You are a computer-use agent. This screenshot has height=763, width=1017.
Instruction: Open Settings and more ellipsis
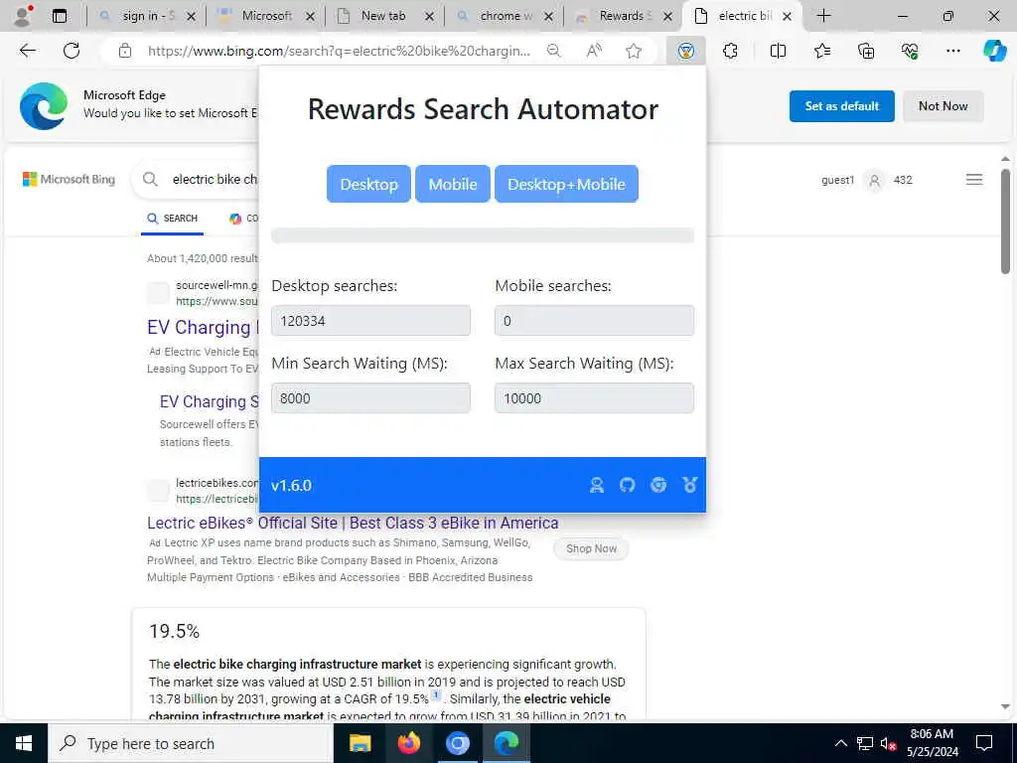(952, 51)
